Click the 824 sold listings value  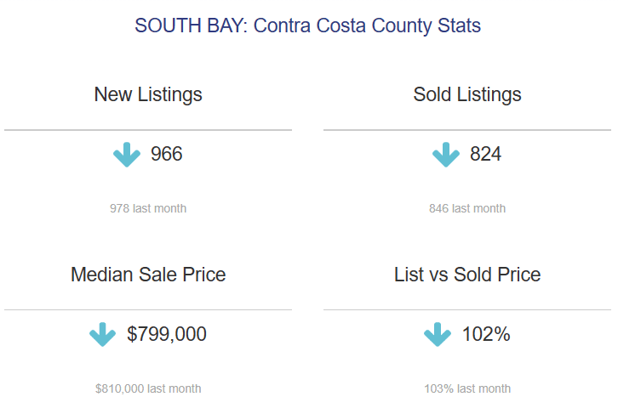pyautogui.click(x=486, y=155)
